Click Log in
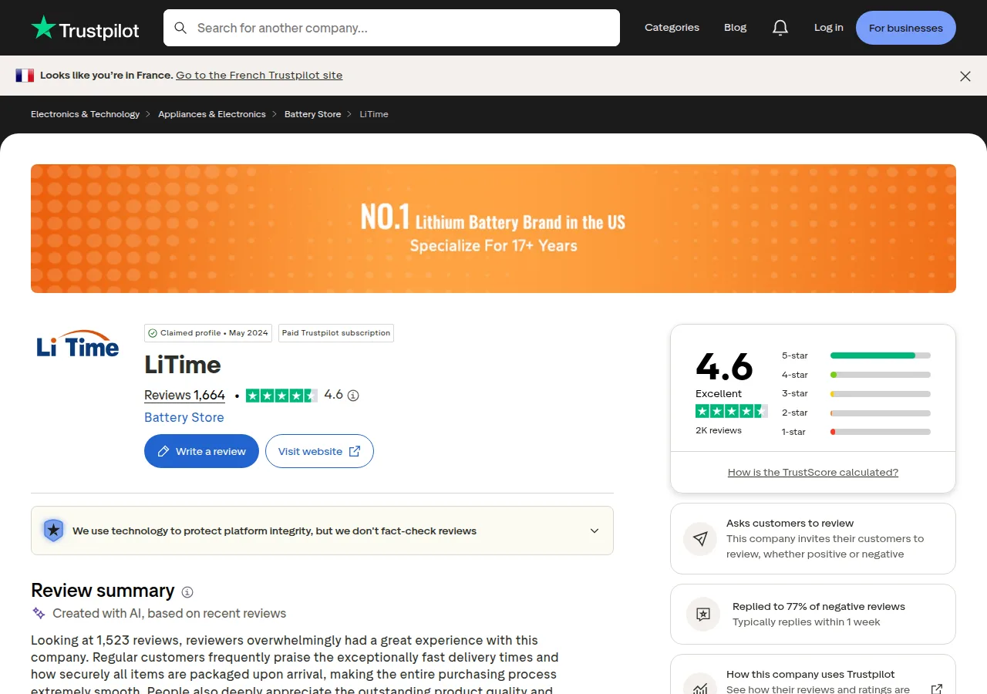The image size is (987, 694). pos(829,28)
